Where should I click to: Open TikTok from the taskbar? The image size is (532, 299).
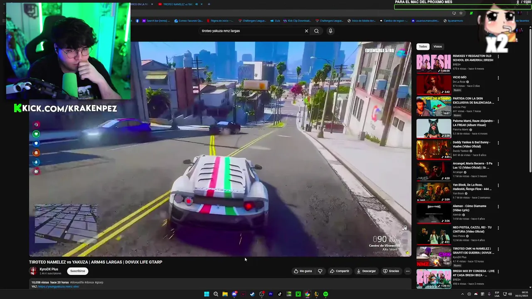(280, 294)
